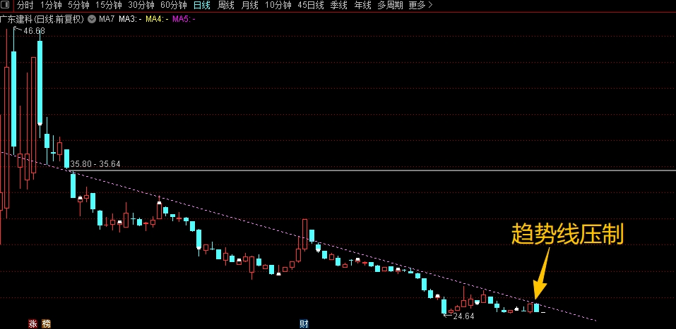Switch to 45日线 period tab
This screenshot has width=676, height=329.
click(x=311, y=6)
